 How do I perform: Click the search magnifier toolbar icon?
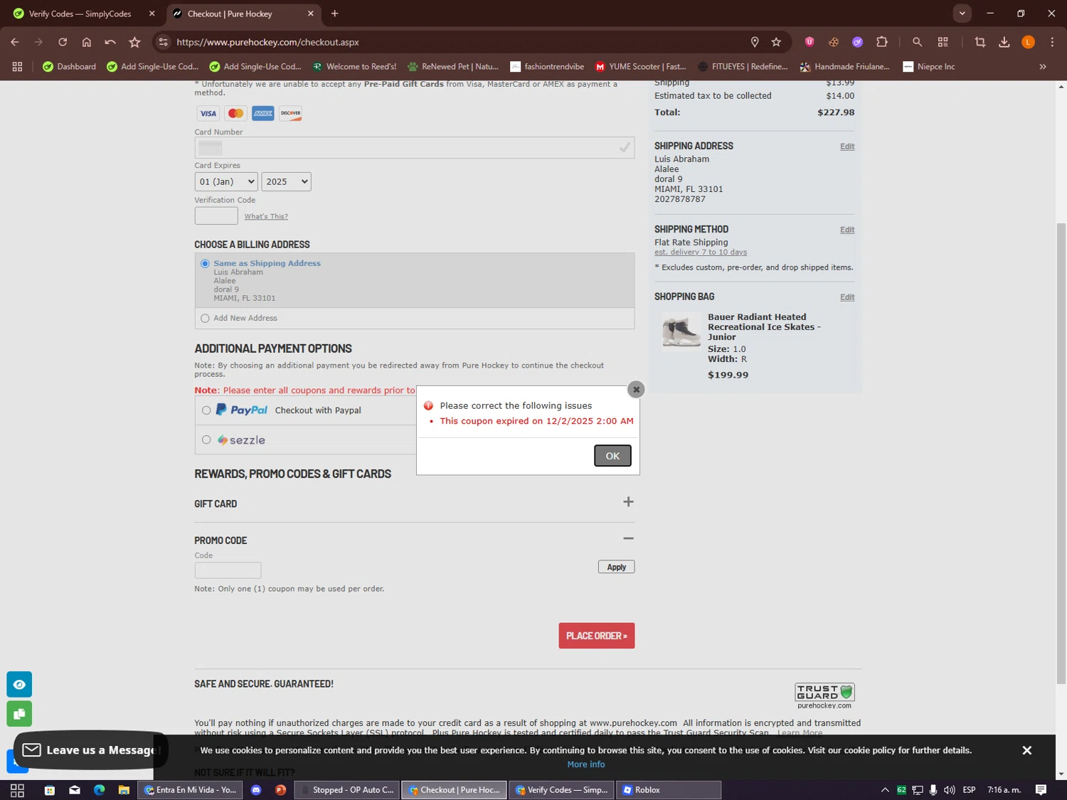917,42
